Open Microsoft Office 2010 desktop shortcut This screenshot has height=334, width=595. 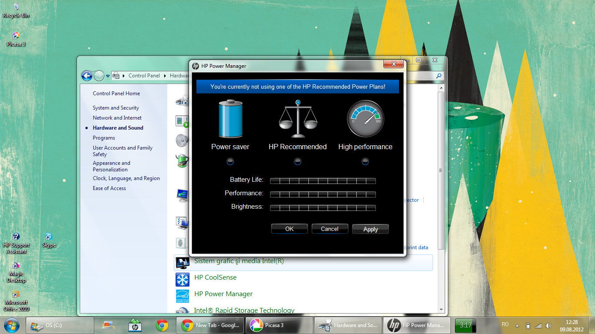coord(16,301)
